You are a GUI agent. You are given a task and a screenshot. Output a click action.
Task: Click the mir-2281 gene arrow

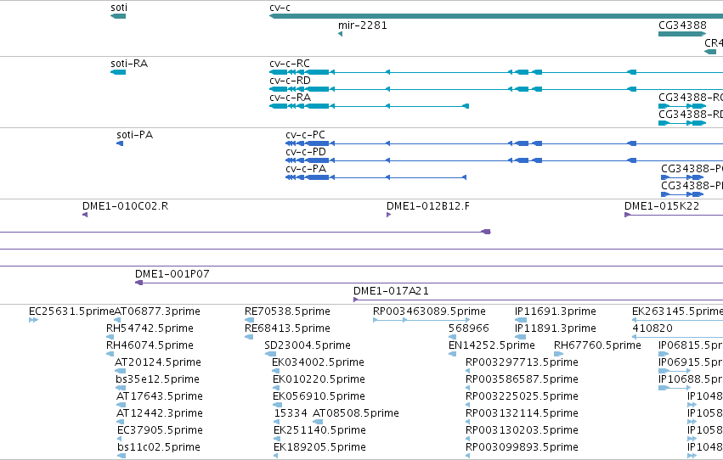click(341, 34)
